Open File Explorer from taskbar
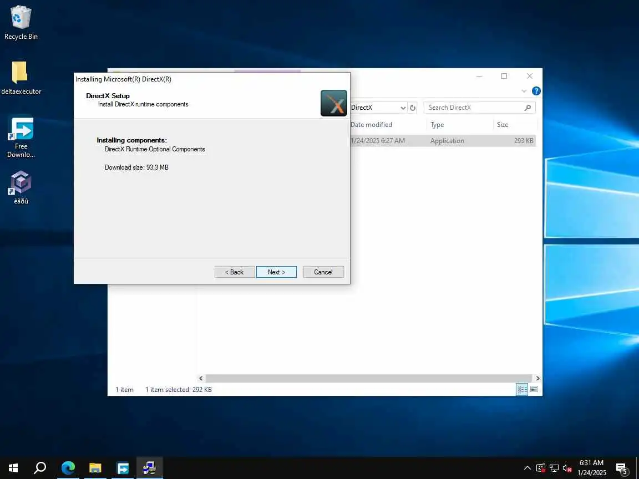This screenshot has width=639, height=479. pyautogui.click(x=95, y=467)
